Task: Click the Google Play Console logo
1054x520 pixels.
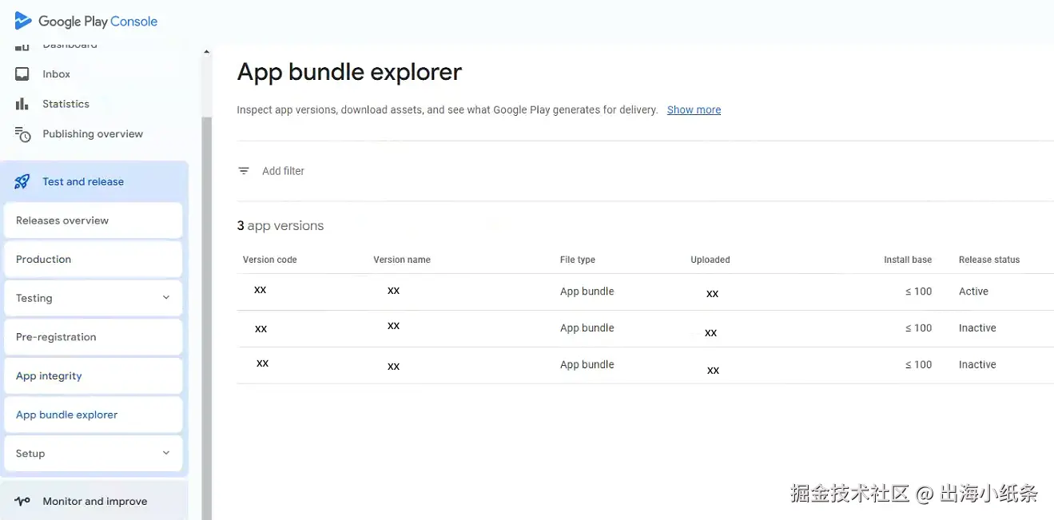Action: (x=23, y=22)
